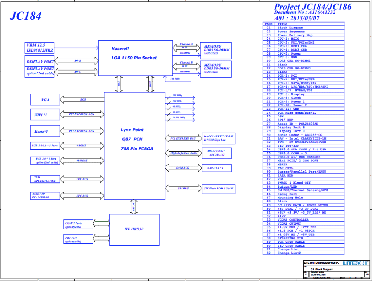The image size is (372, 282).
Task: Click the JC184 schematic title
Action: click(x=26, y=16)
